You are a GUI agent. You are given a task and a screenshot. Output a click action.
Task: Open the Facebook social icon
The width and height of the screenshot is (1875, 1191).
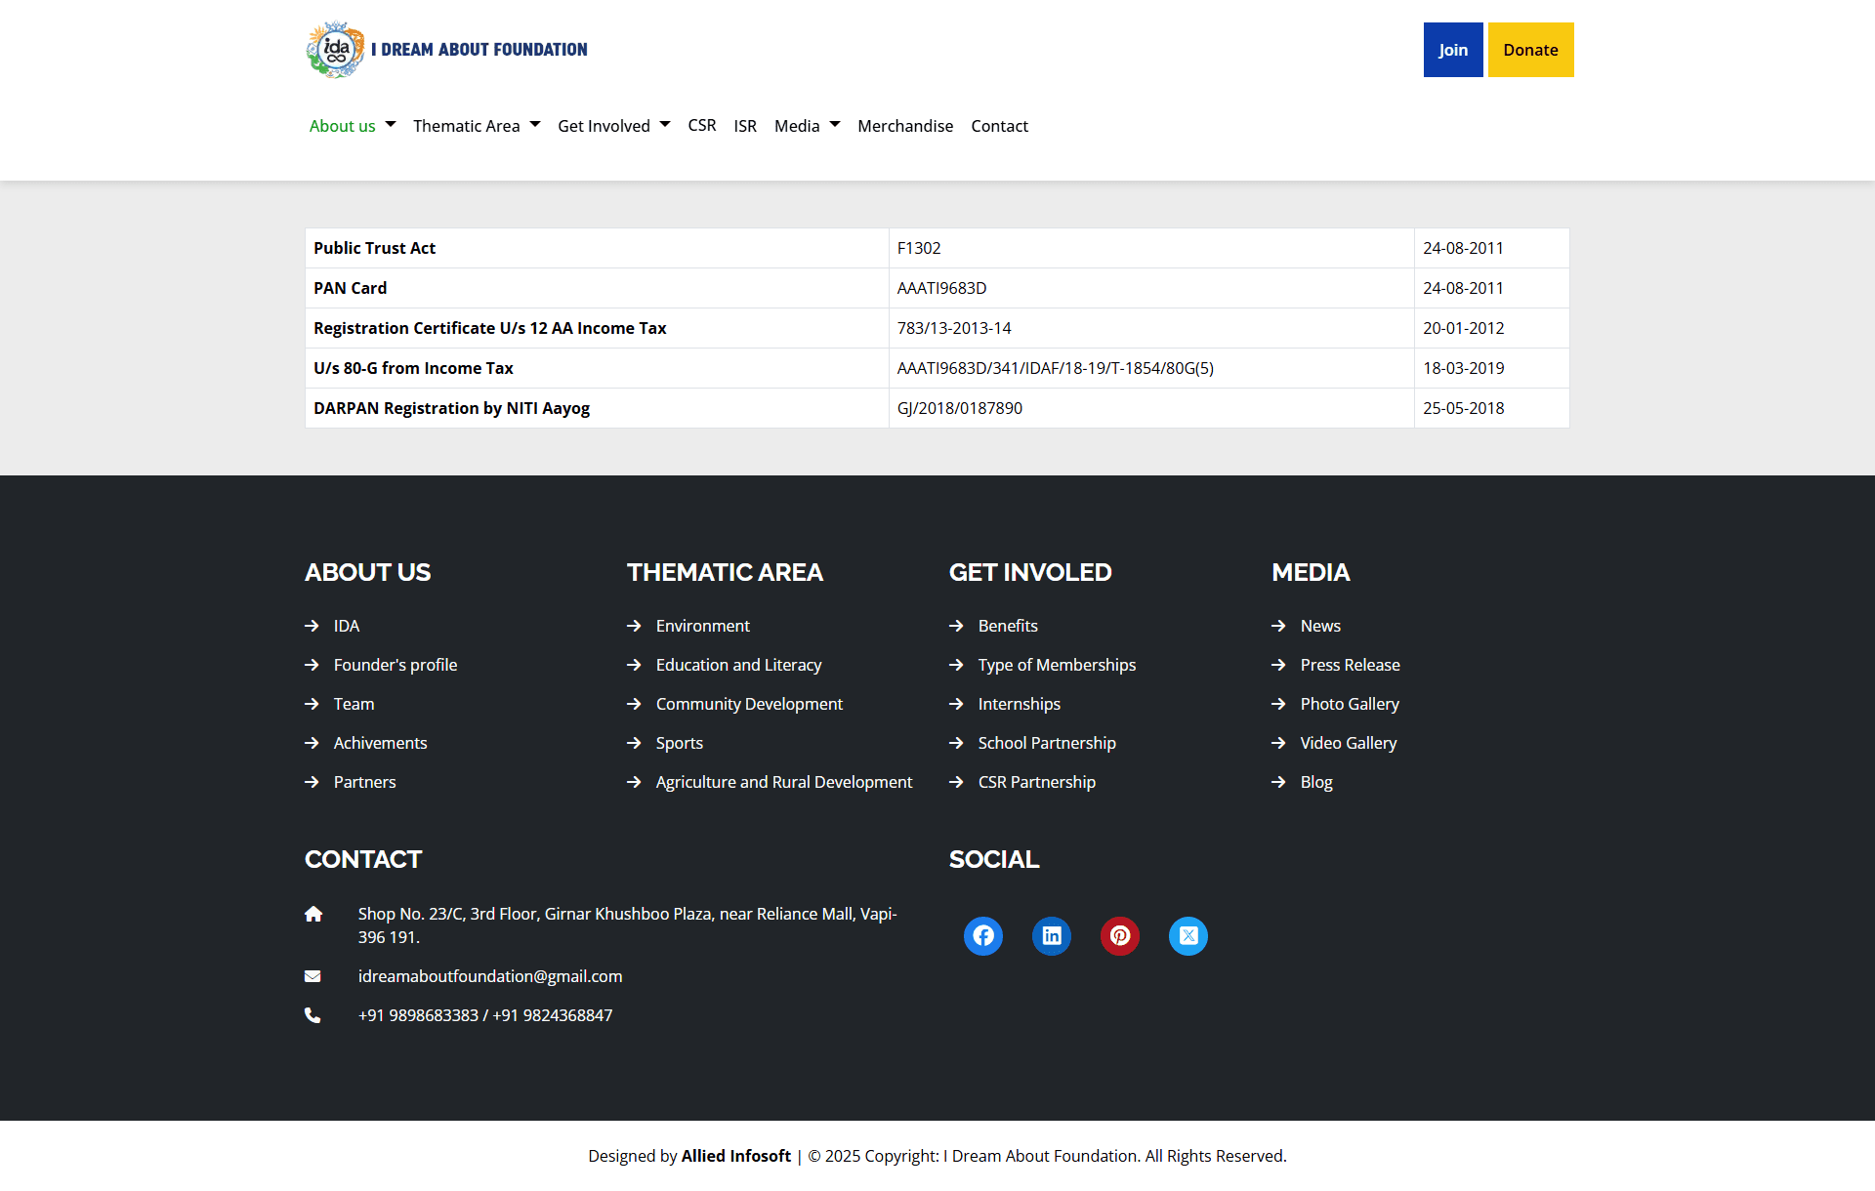click(x=983, y=936)
